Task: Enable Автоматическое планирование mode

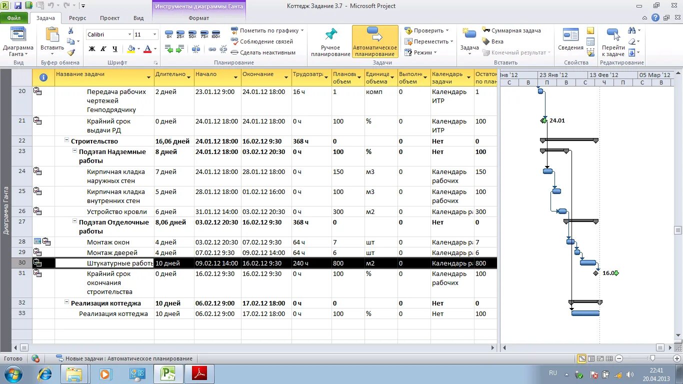Action: 375,42
